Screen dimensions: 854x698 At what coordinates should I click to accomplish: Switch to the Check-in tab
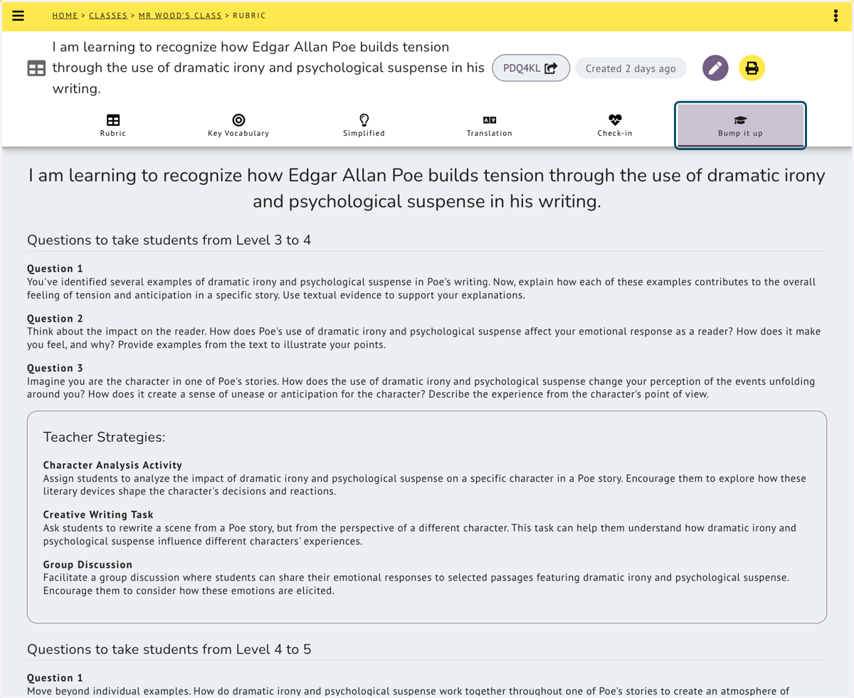click(x=615, y=126)
